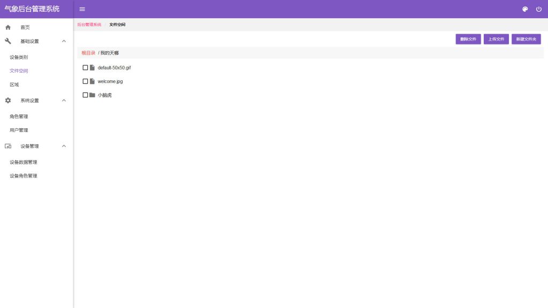The width and height of the screenshot is (548, 308).
Task: Click the hamburger menu icon in header
Action: (x=82, y=9)
